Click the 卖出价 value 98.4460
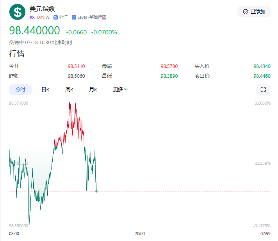The width and height of the screenshot is (278, 241). point(262,76)
